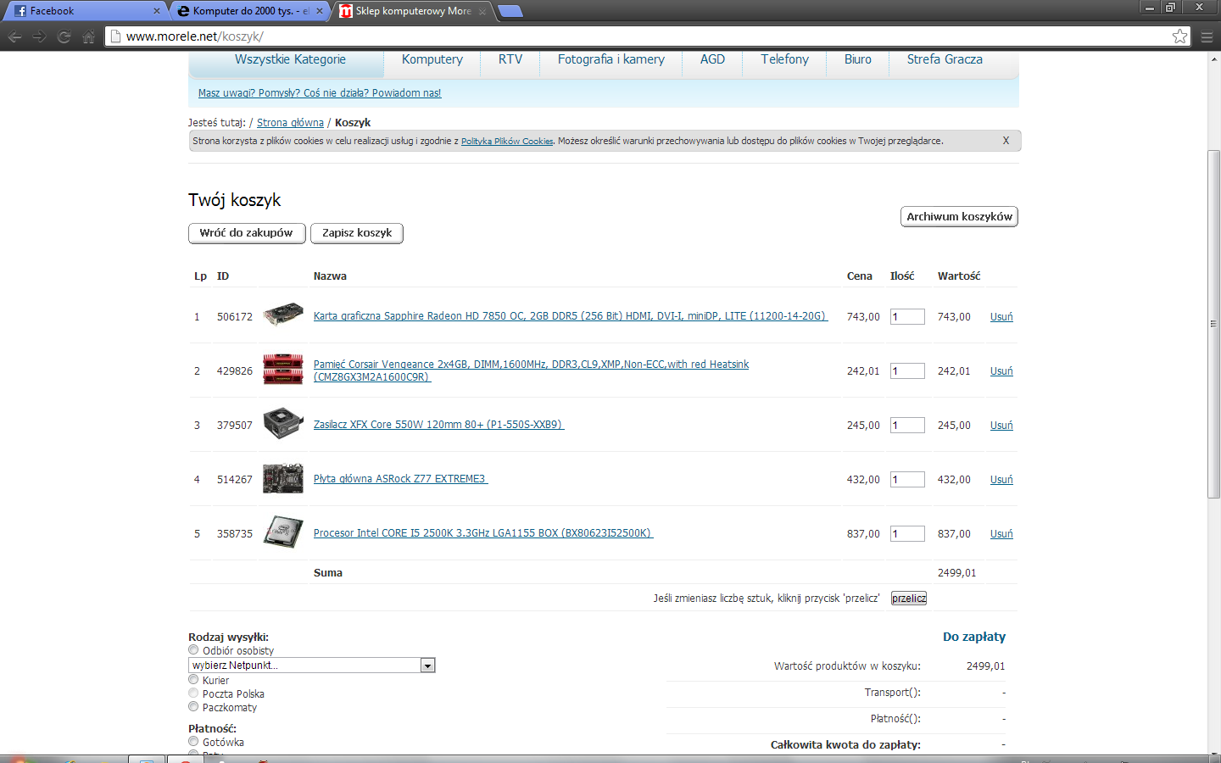Remove the ASRock motherboard with Usuń
Screen dimensions: 1221x763
(x=1001, y=480)
